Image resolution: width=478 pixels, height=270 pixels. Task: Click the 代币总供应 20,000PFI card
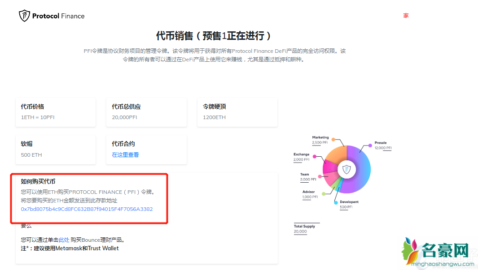(146, 112)
